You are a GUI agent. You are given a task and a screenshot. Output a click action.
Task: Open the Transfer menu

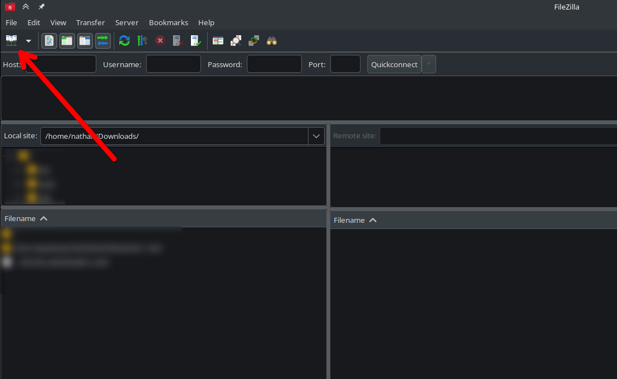tap(90, 22)
